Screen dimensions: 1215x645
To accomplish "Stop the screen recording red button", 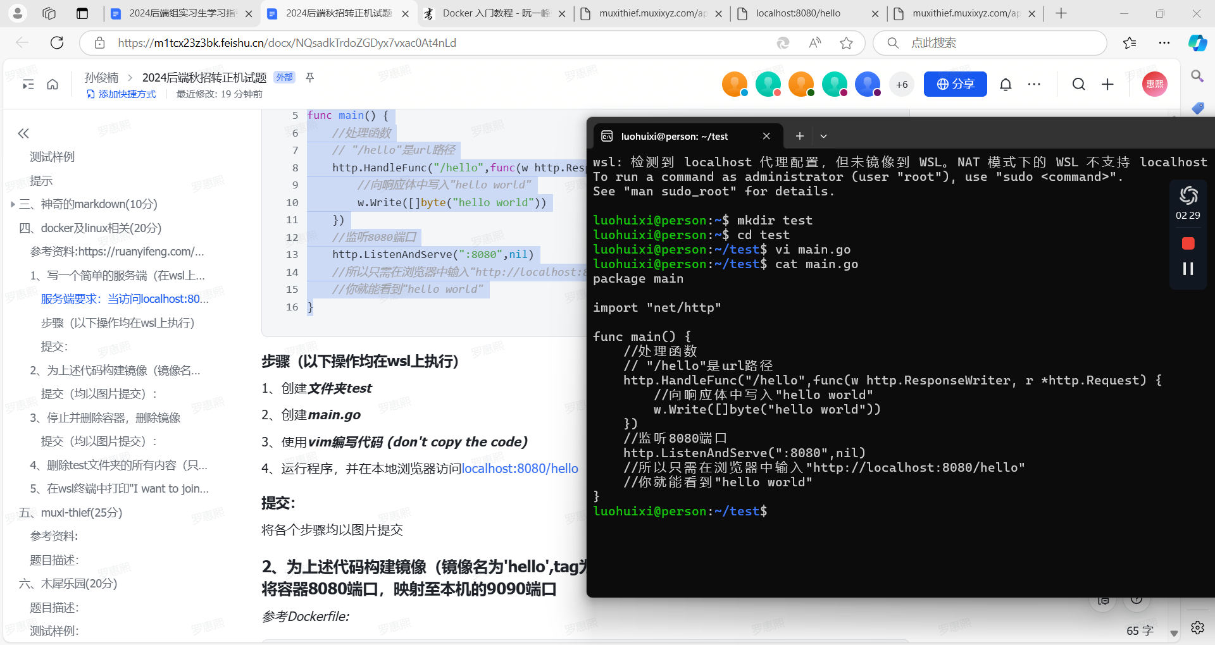I will coord(1188,243).
